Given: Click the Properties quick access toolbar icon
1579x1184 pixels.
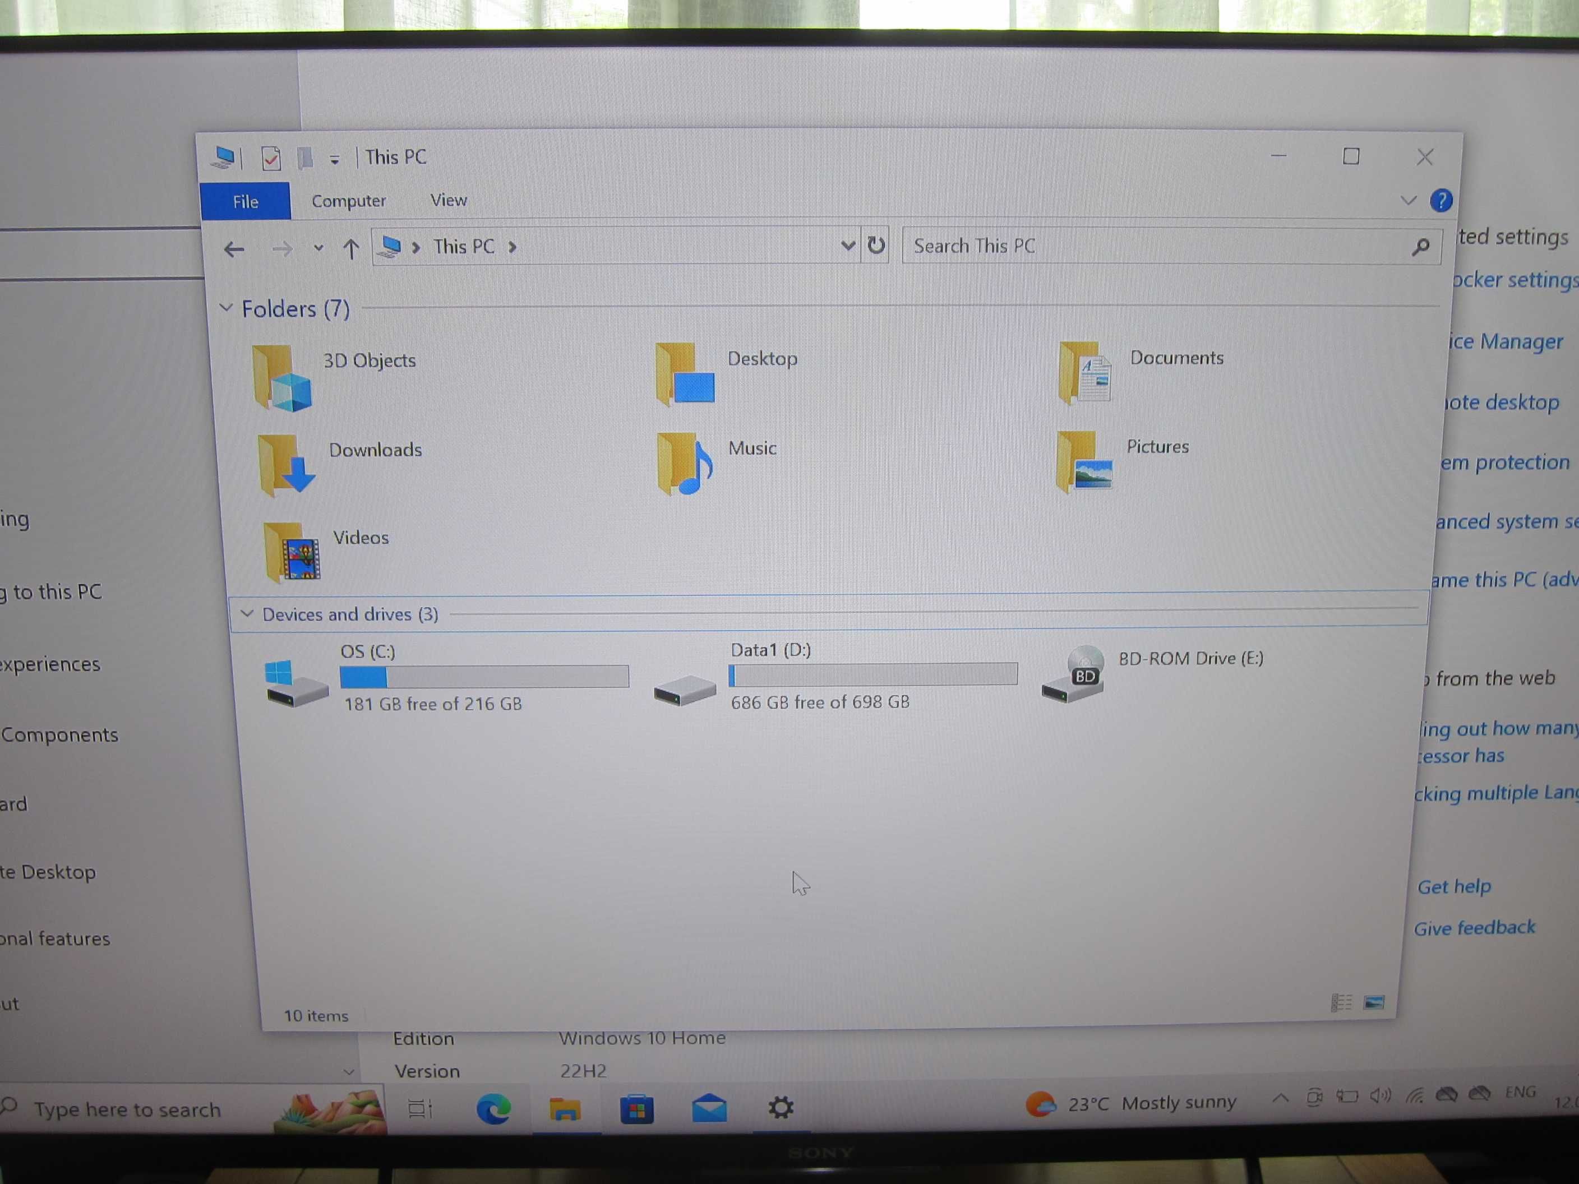Looking at the screenshot, I should [270, 158].
